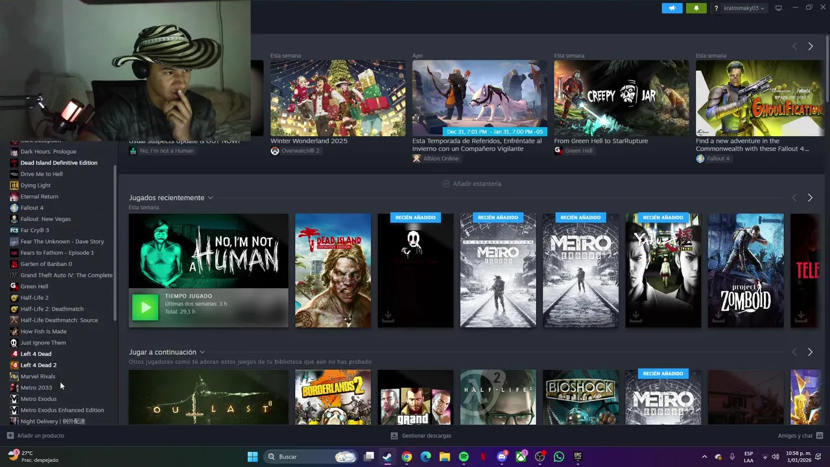Screen dimensions: 830x467
Task: Click the download icon on Project Zomboid cover
Action: pyautogui.click(x=718, y=316)
